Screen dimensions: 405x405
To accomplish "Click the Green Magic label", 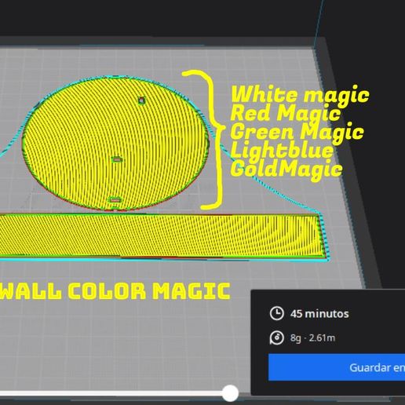I will click(297, 132).
